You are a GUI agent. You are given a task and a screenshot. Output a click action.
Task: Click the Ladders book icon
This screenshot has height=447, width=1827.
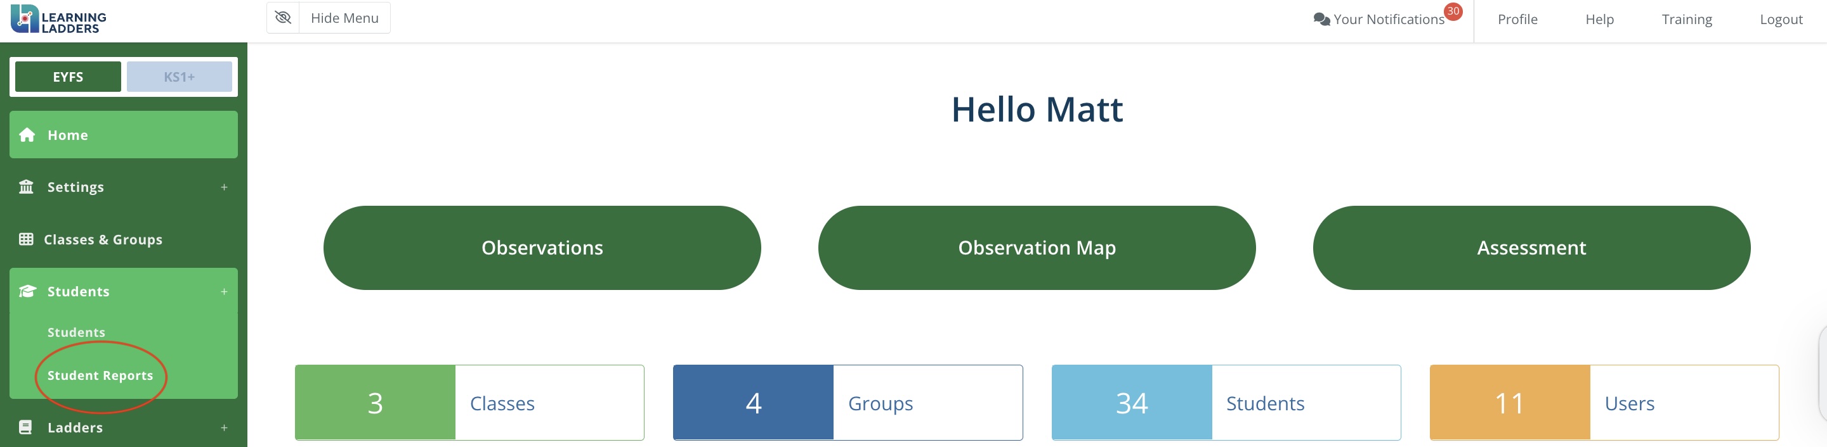[25, 427]
